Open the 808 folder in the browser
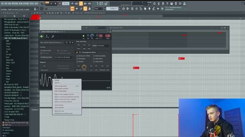Image resolution: width=245 pixels, height=137 pixels. click(x=8, y=41)
